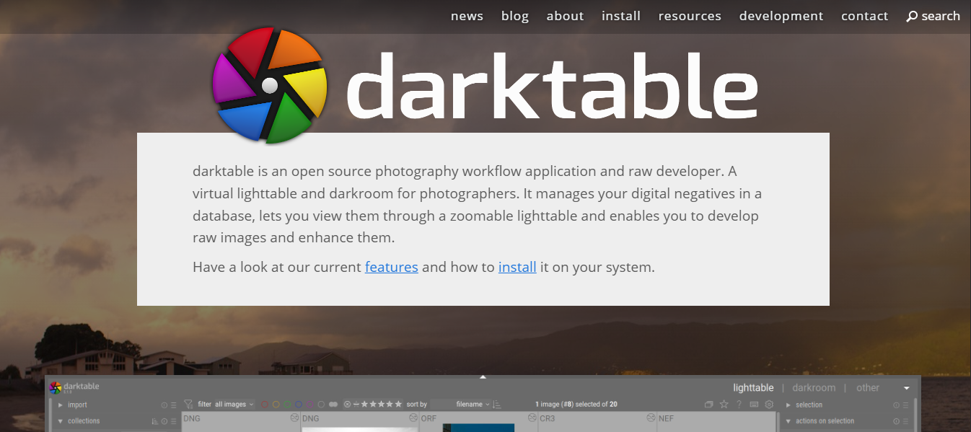Open the install menu item in top navigation
The width and height of the screenshot is (971, 432).
coord(621,16)
